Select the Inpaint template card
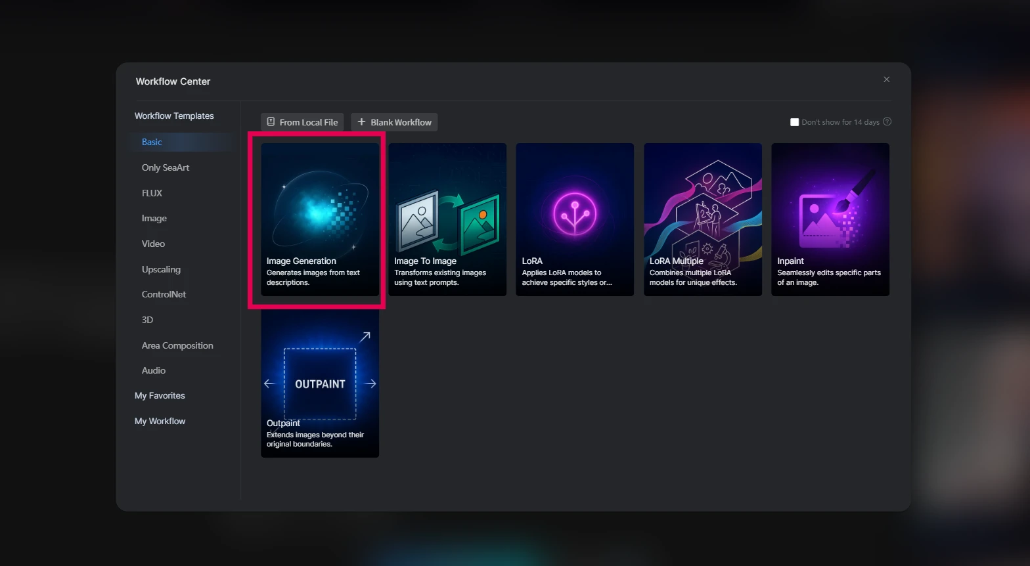This screenshot has height=566, width=1030. click(x=830, y=219)
